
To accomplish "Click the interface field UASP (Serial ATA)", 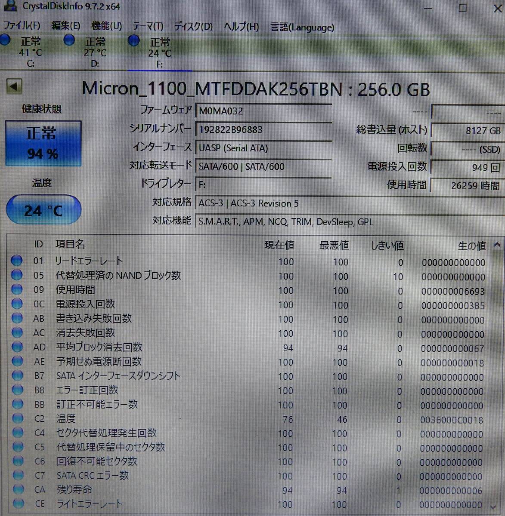I will 263,148.
